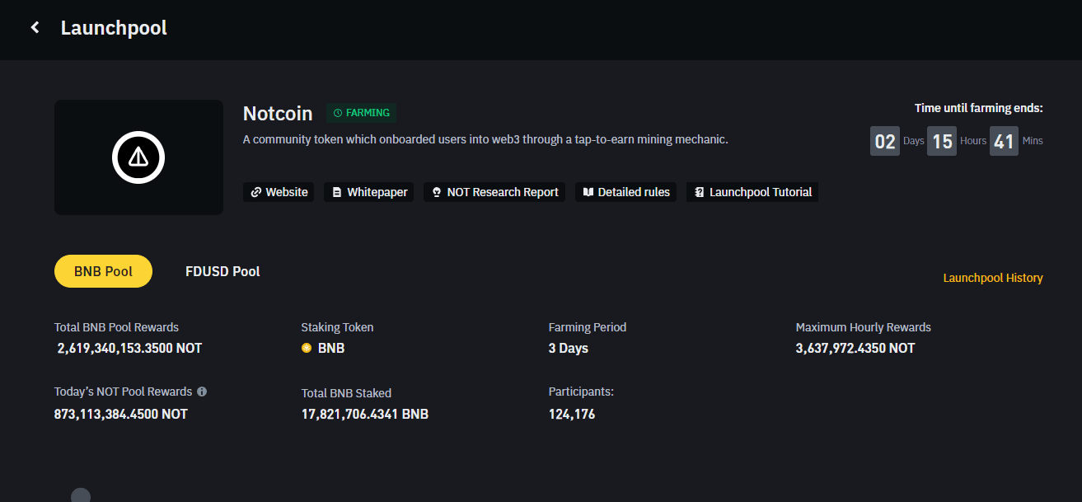This screenshot has height=502, width=1082.
Task: Click the 2,619,340,153.3500 NOT value
Action: [129, 348]
